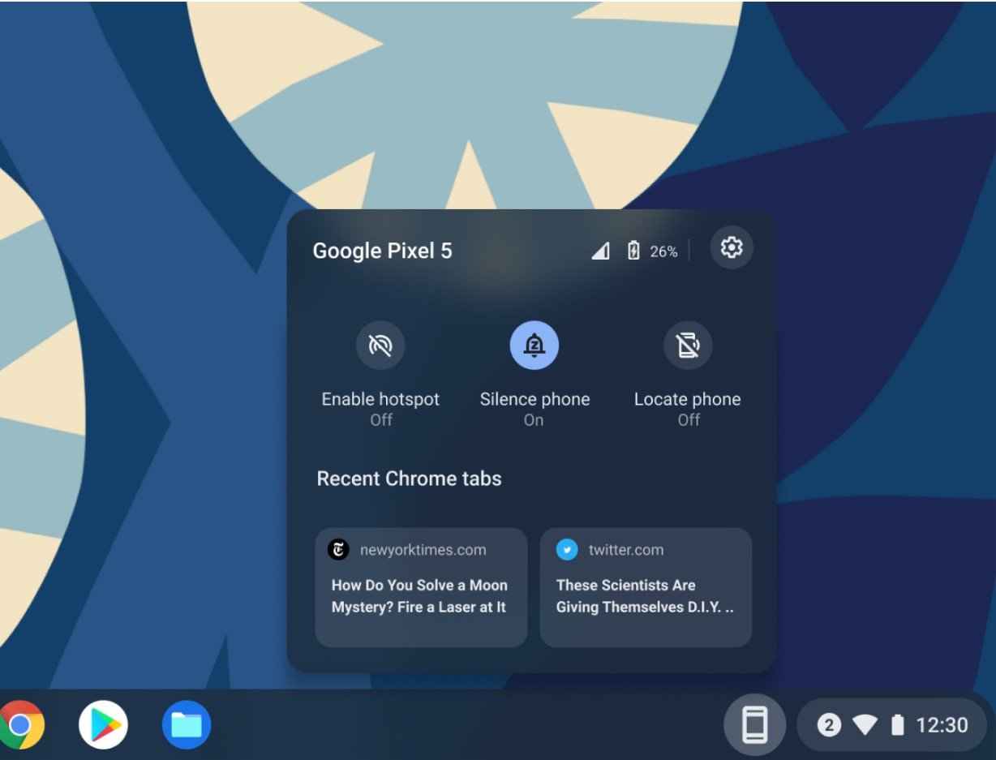Viewport: 996px width, 760px height.
Task: Click the 'How Do You Solve a Moon Mystery?' headline
Action: 419,596
